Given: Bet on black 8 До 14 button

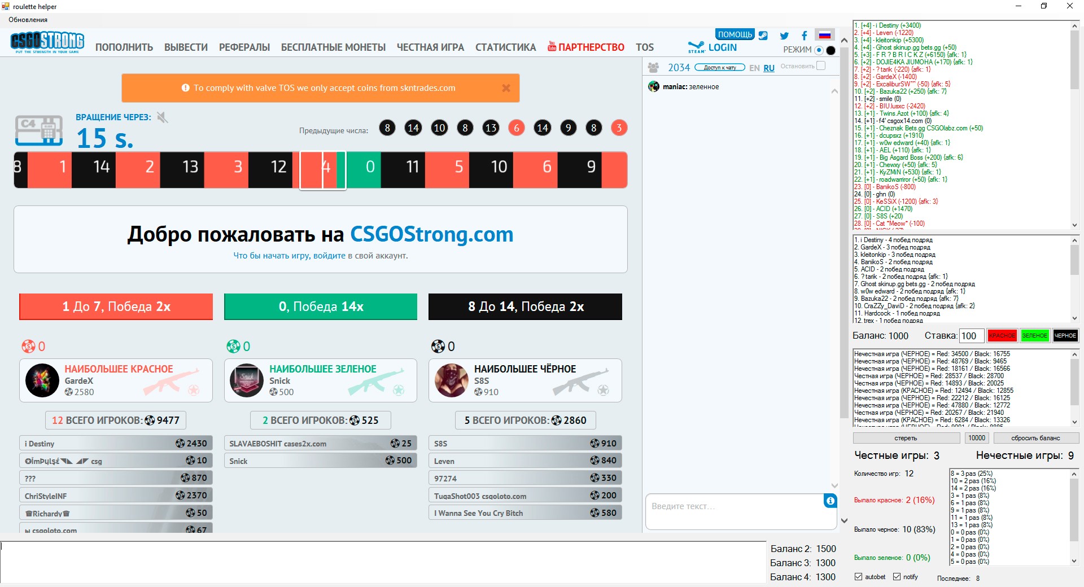Looking at the screenshot, I should tap(525, 306).
